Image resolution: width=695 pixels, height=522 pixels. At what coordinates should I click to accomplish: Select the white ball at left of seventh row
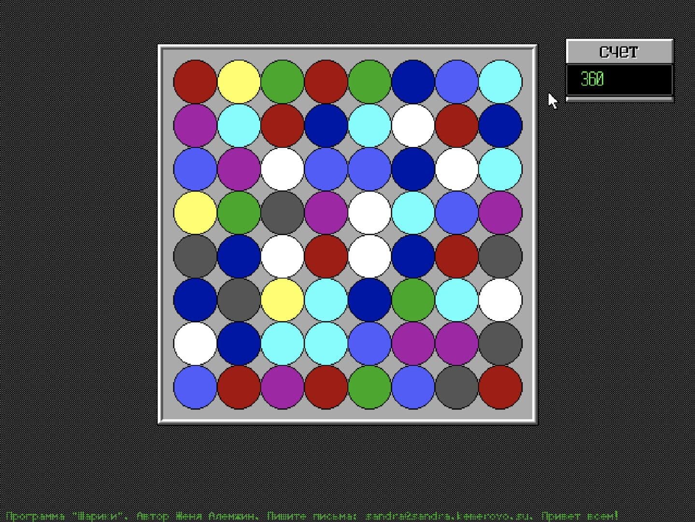(x=195, y=343)
